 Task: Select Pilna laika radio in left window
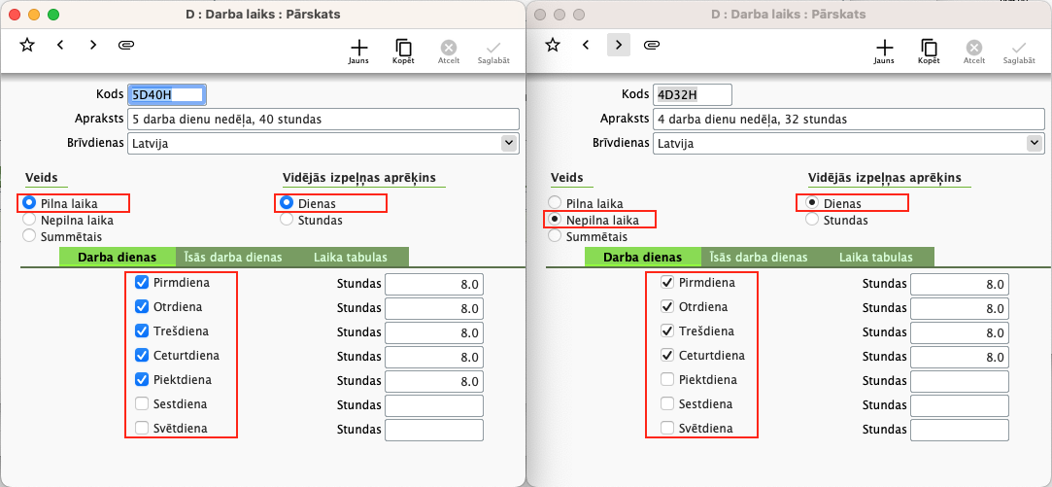coord(29,203)
